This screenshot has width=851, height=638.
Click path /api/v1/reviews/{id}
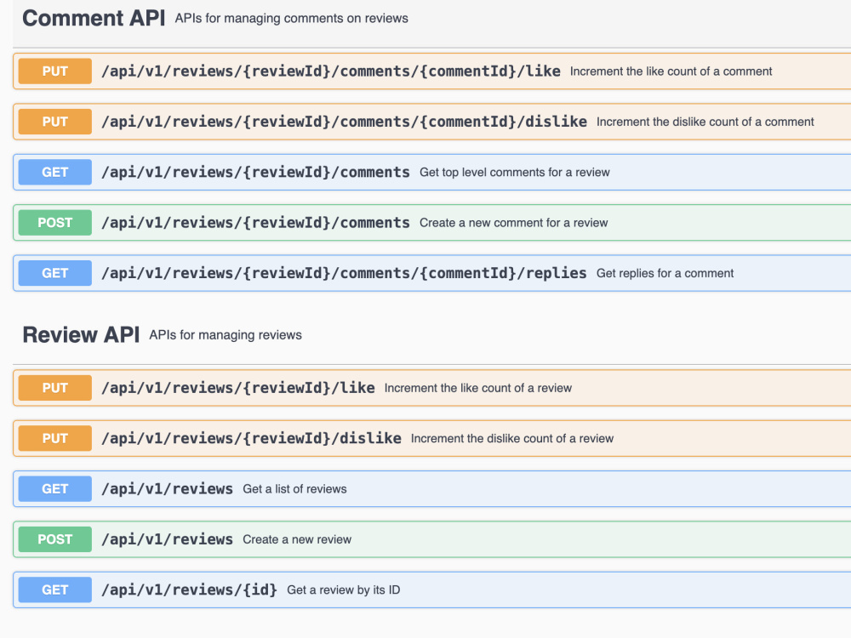click(190, 590)
